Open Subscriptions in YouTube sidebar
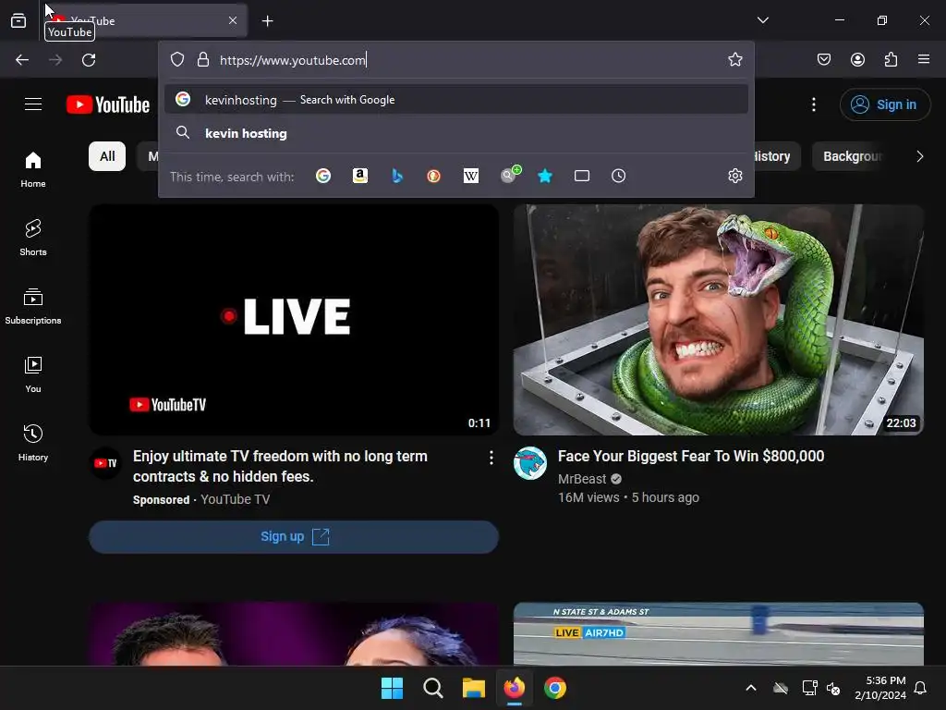946x710 pixels. 33,306
